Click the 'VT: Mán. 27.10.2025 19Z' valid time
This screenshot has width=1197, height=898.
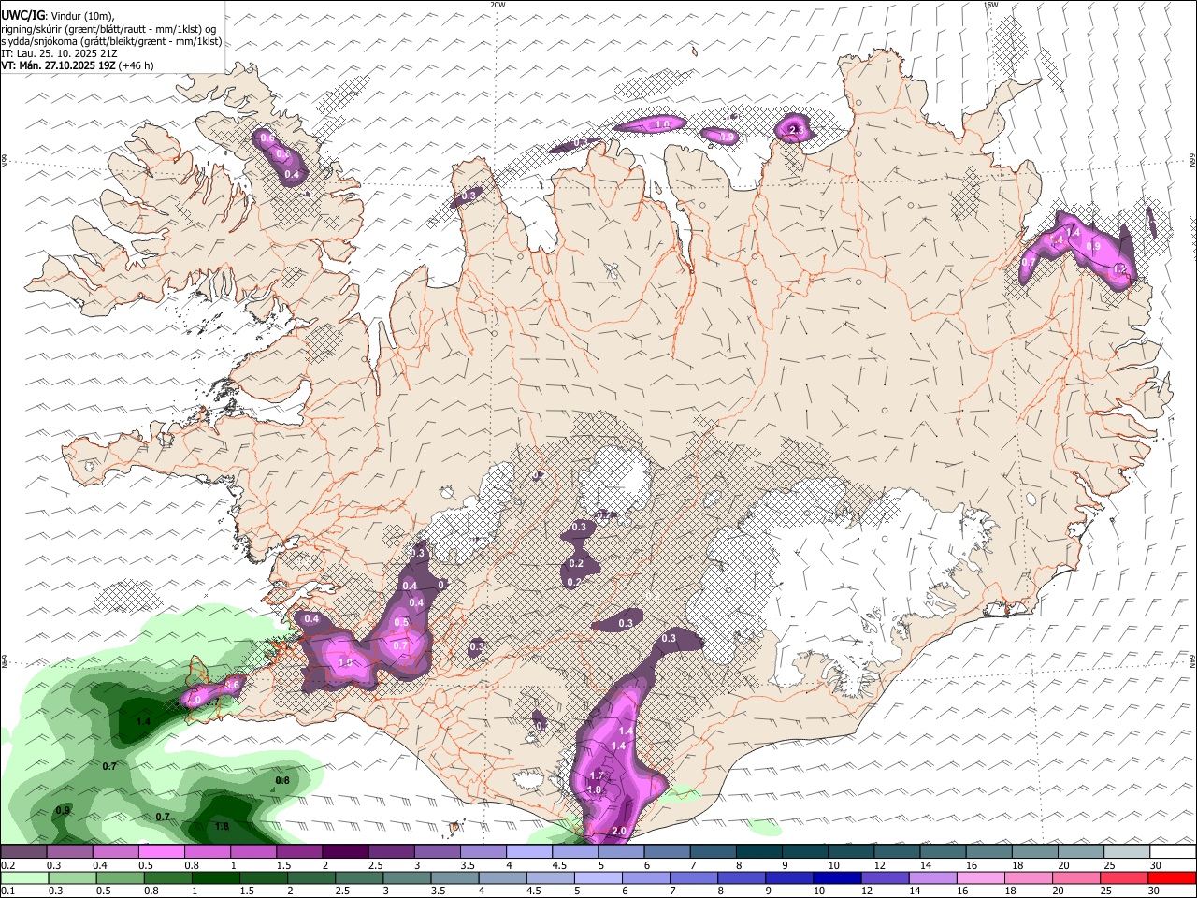[x=58, y=65]
